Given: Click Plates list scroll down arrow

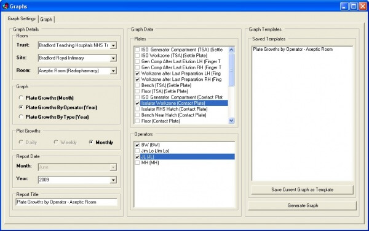Looking at the screenshot, I should pos(231,121).
